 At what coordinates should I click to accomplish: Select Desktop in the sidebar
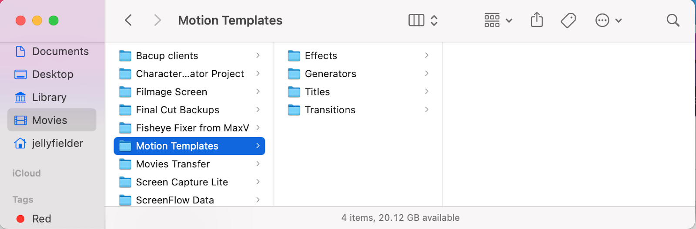click(53, 75)
